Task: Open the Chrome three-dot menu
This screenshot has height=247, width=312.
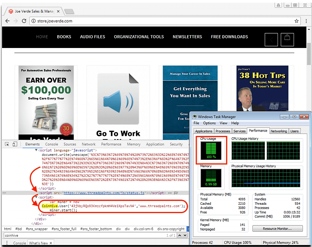Action: click(306, 21)
